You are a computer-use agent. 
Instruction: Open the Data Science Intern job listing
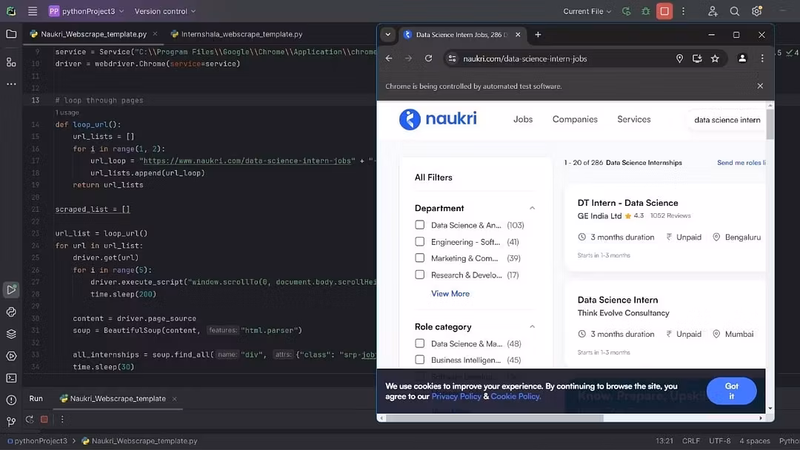tap(617, 300)
